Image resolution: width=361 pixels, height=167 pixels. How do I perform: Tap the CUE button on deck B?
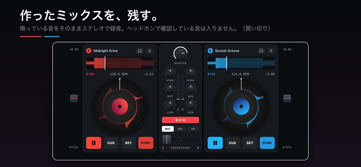tap(233, 143)
